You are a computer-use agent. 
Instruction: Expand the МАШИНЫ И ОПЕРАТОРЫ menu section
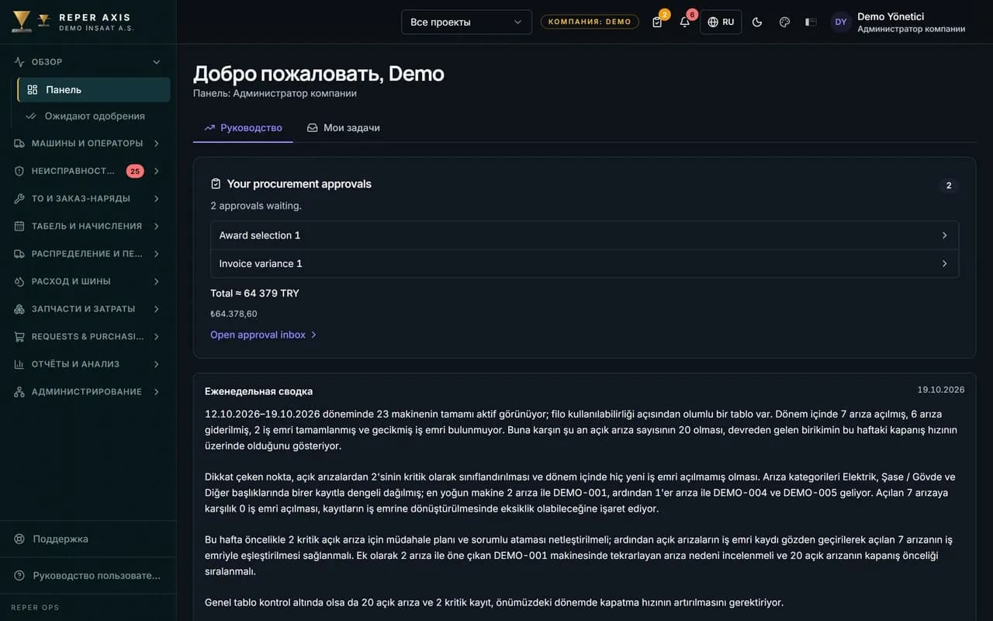88,144
